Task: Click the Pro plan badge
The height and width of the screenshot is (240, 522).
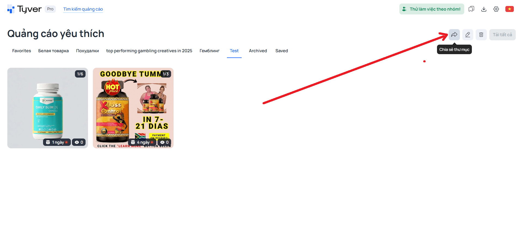Action: click(x=50, y=9)
